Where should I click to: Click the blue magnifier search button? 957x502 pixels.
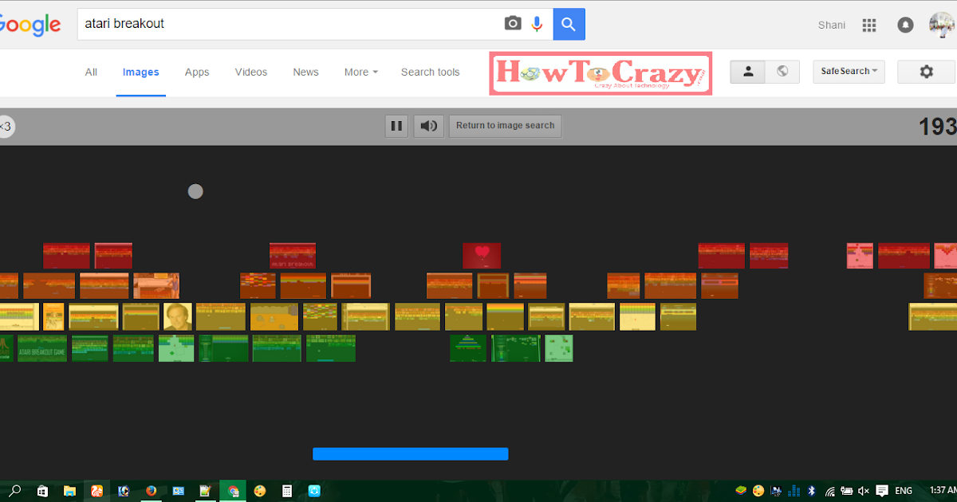click(569, 24)
